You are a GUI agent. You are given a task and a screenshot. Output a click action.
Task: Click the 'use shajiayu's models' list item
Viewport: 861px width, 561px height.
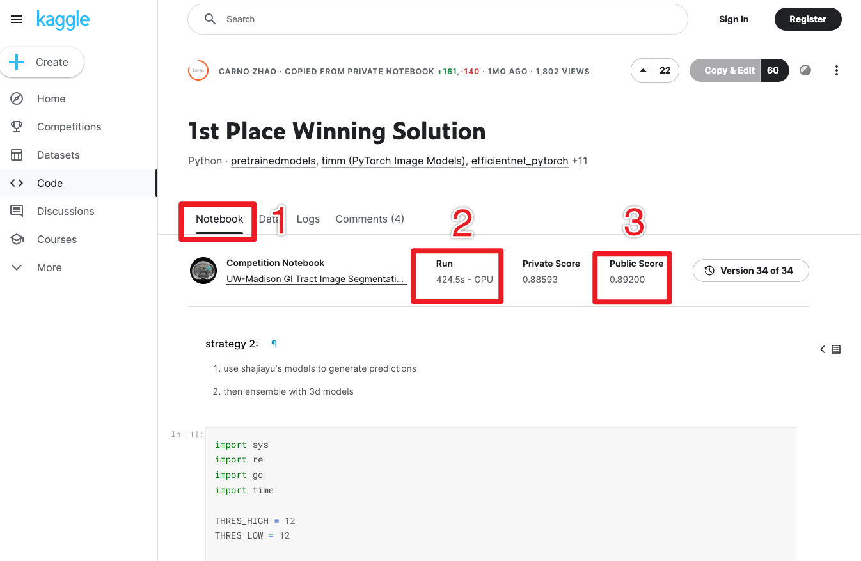point(320,368)
